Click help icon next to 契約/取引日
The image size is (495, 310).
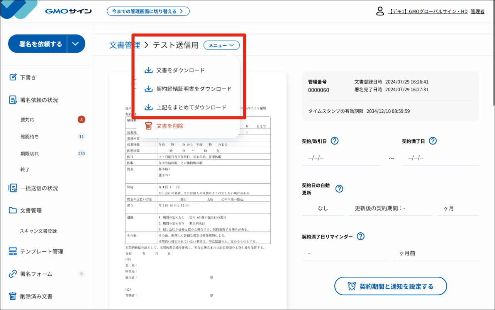(x=335, y=141)
